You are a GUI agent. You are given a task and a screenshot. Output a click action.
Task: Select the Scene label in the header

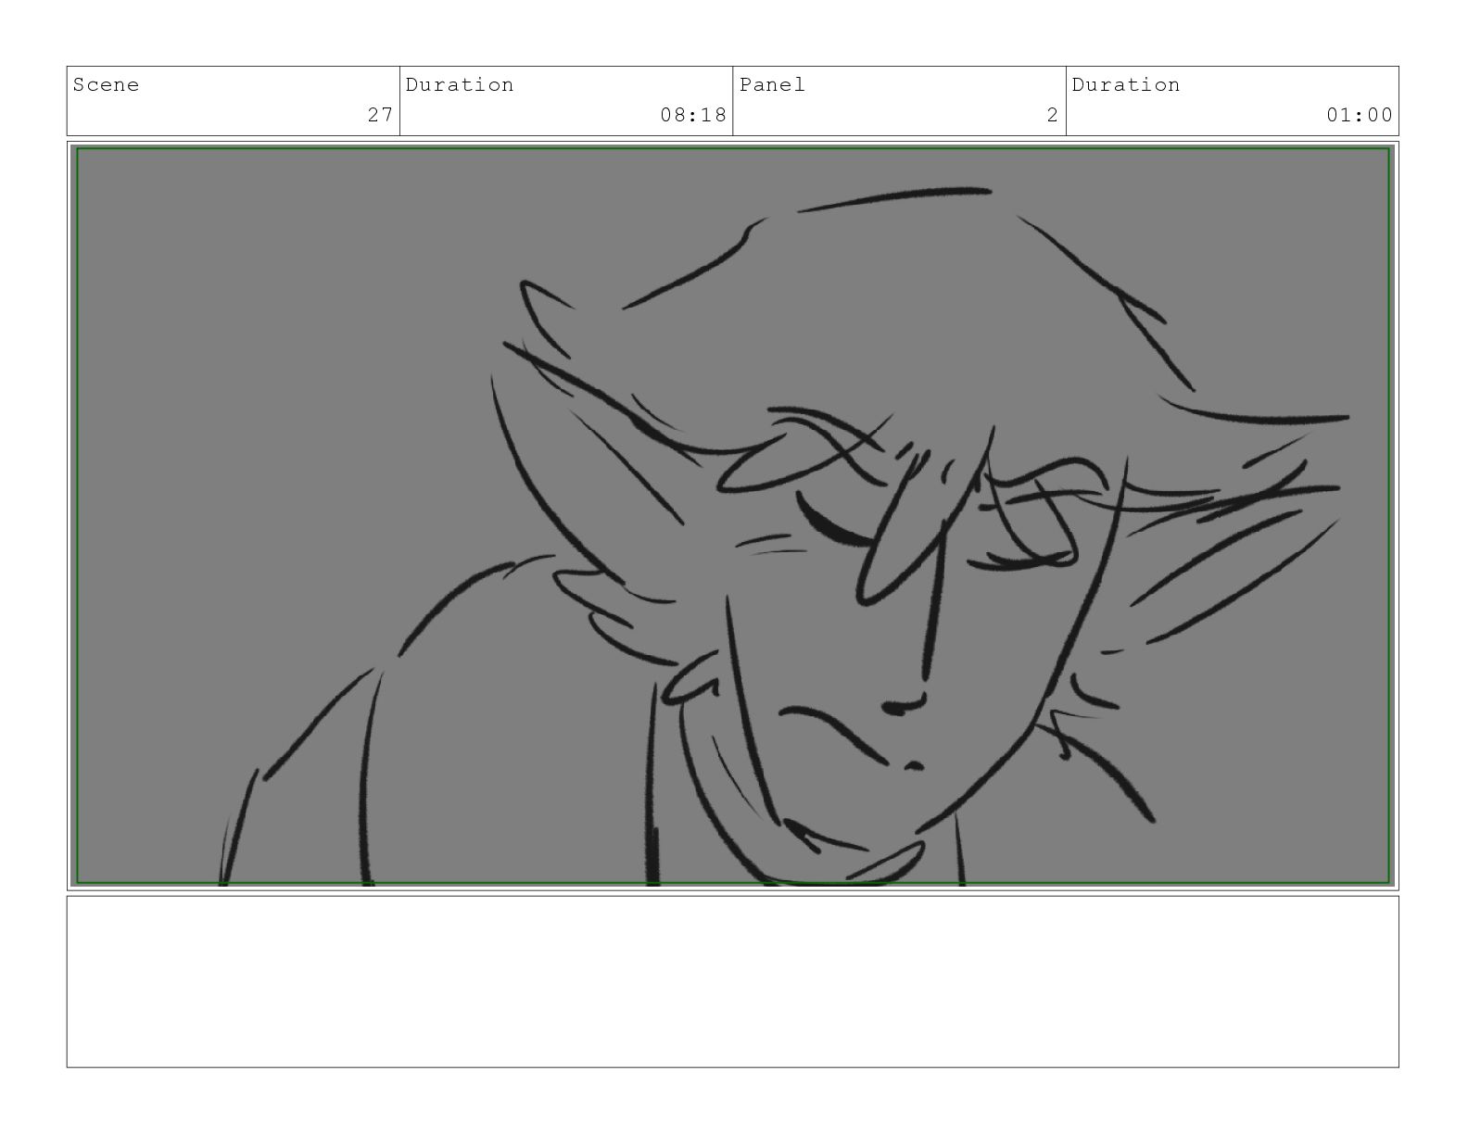(x=106, y=85)
